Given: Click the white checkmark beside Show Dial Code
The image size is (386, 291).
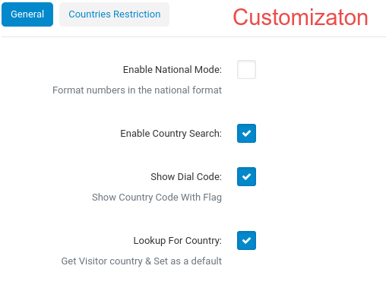Looking at the screenshot, I should pos(246,176).
